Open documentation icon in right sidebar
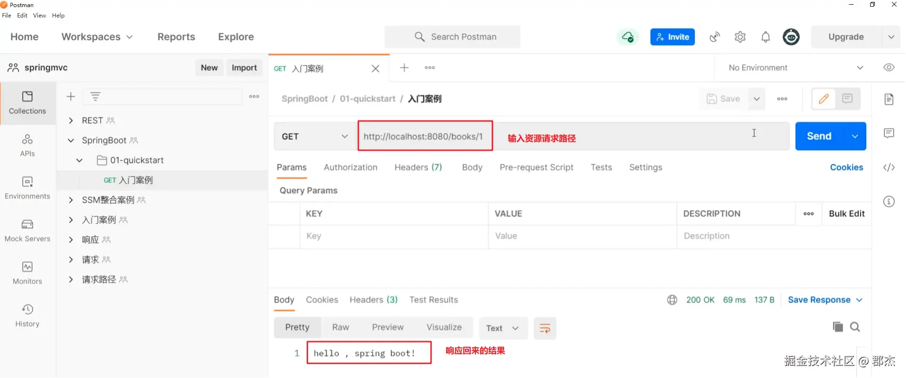 (x=889, y=99)
